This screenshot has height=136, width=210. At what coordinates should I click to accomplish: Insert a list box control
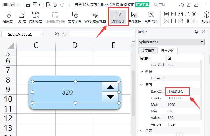click(187, 14)
